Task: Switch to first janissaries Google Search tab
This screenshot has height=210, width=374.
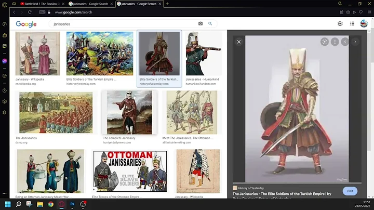Action: tap(90, 4)
